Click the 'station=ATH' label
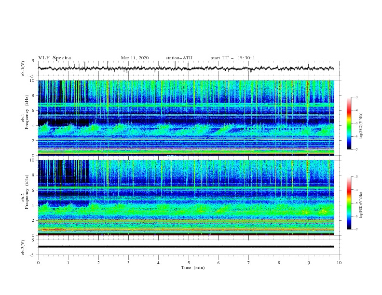This screenshot has width=382, height=295. (x=179, y=58)
